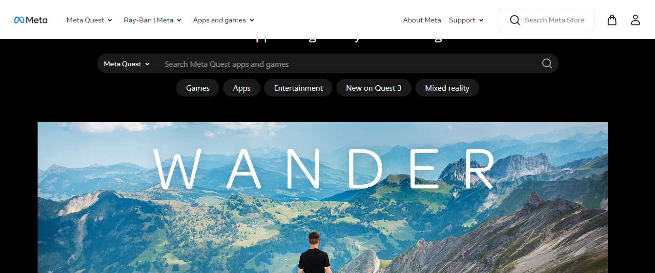This screenshot has height=273, width=655.
Task: Open the Meta Quest filter dropdown in search bar
Action: coord(127,64)
